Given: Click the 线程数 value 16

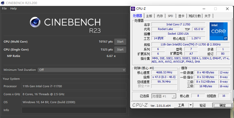Looking at the screenshot, I should 224,96.
